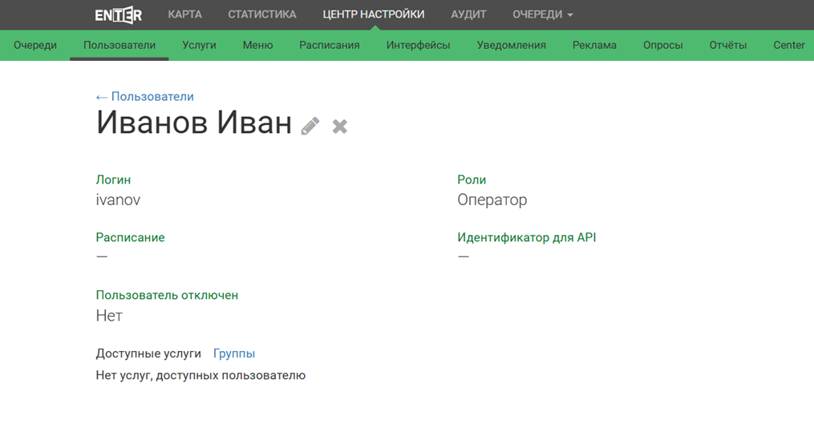Click the back link ← Пользователи
The width and height of the screenshot is (814, 428).
(145, 96)
